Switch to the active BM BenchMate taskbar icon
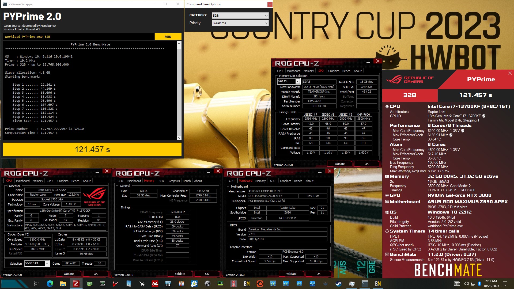Image resolution: width=514 pixels, height=289 pixels. (x=378, y=284)
